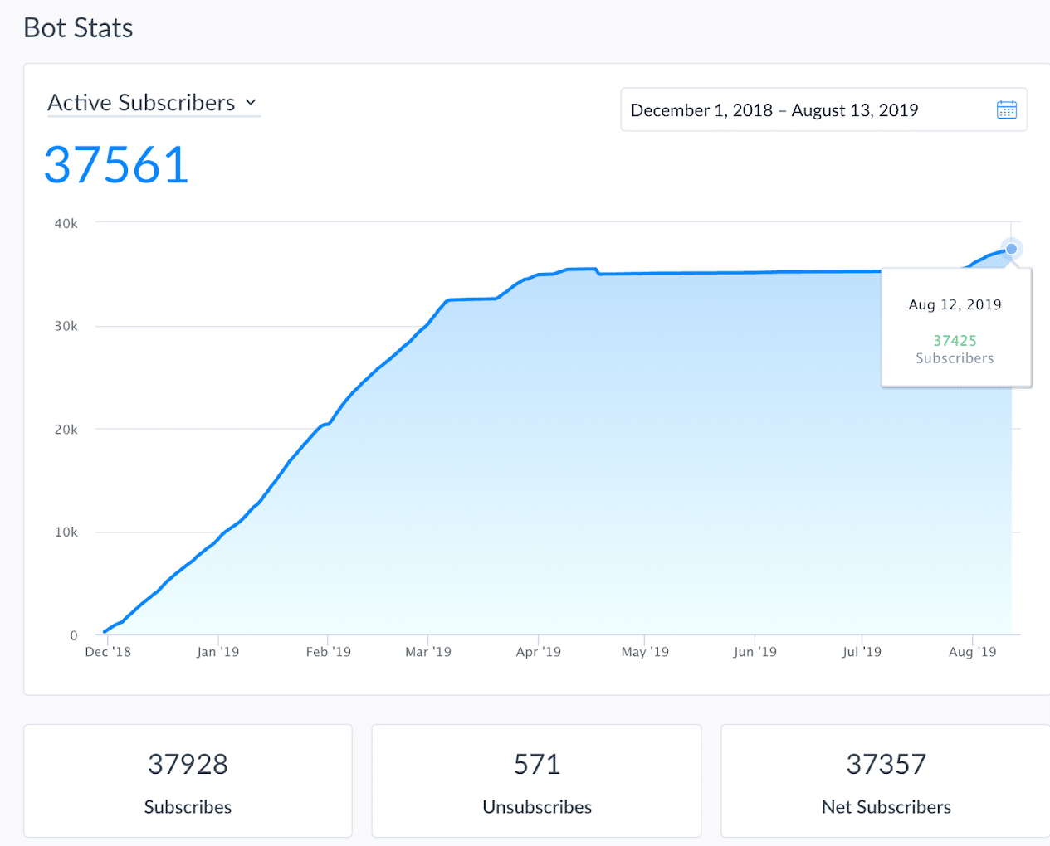The image size is (1050, 846).
Task: Click the highlighted Aug 12 data point
Action: (1011, 249)
